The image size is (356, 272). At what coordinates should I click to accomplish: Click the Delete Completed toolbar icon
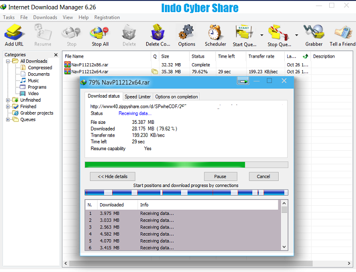158,32
